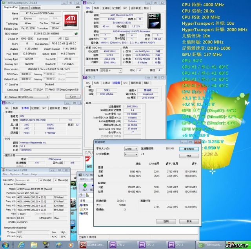
Task: Click the GPU-Z Name field ATI Radeon HD 5800 Series
Action: pyautogui.click(x=40, y=13)
